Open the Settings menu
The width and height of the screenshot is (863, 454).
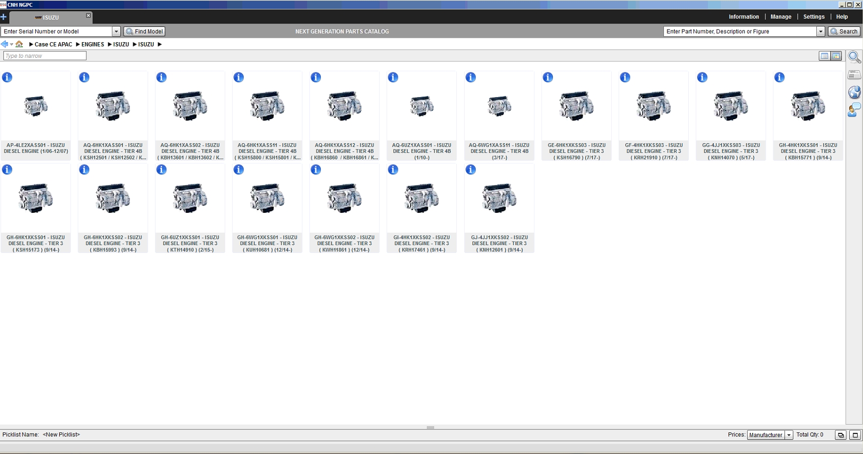tap(813, 17)
